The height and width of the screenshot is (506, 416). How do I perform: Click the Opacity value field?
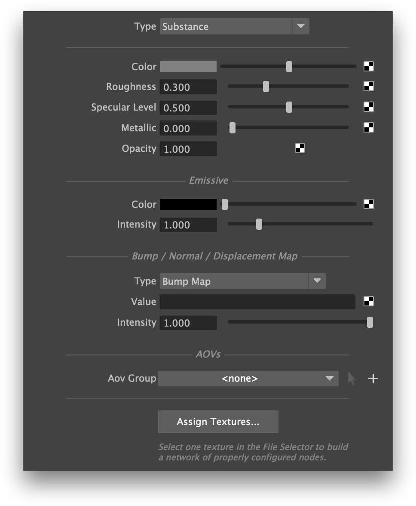188,149
